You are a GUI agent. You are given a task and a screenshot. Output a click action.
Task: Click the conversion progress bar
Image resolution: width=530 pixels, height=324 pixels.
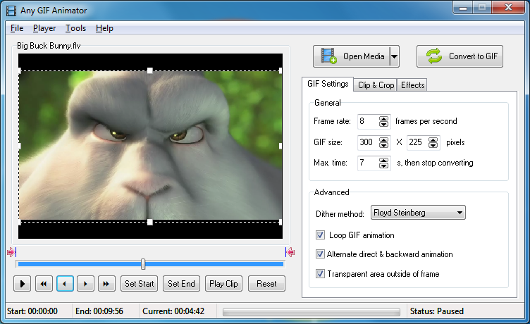312,311
